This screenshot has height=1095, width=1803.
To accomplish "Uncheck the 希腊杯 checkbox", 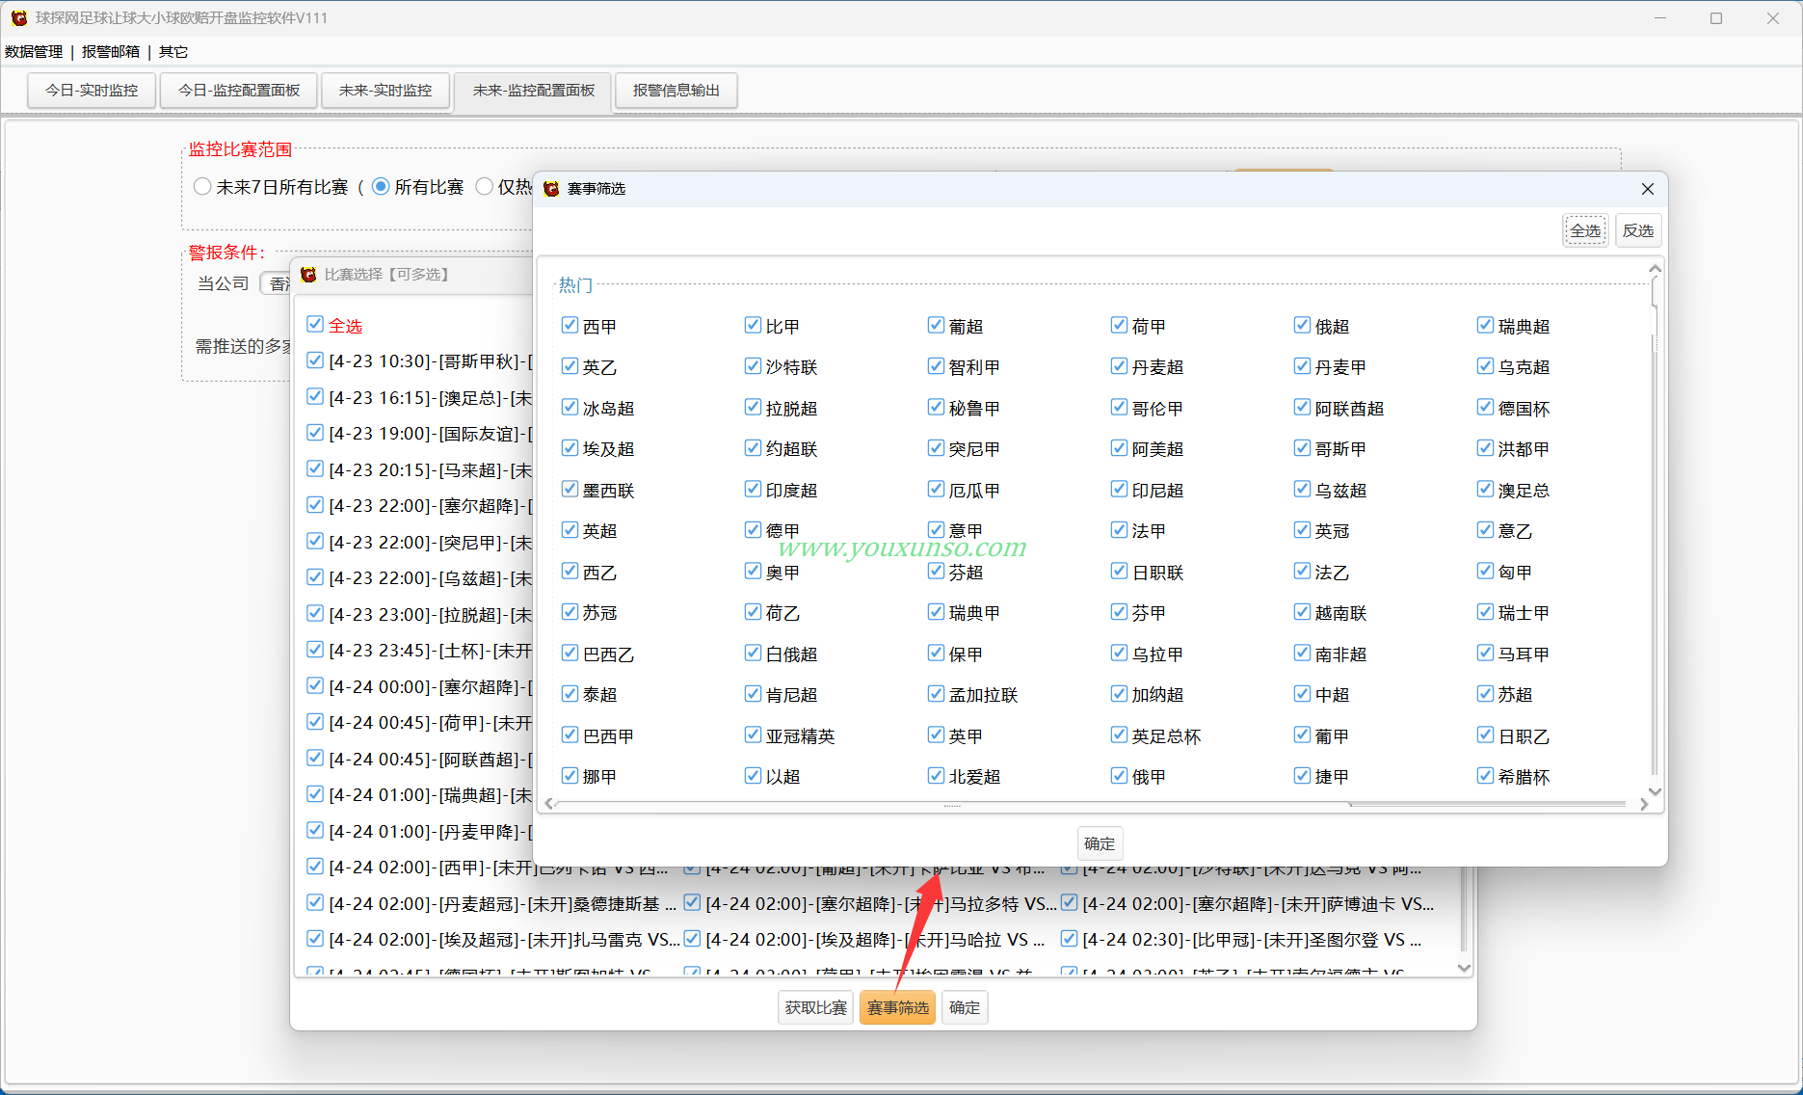I will 1485,776.
